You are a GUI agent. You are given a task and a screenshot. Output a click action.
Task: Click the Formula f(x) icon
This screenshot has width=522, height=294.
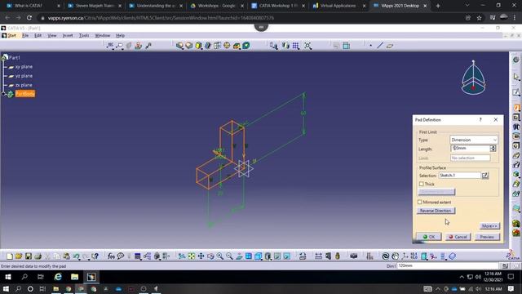(111, 256)
